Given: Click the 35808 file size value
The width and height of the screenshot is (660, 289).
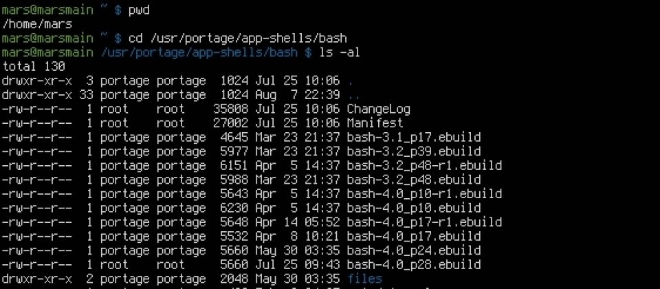Looking at the screenshot, I should coord(231,109).
